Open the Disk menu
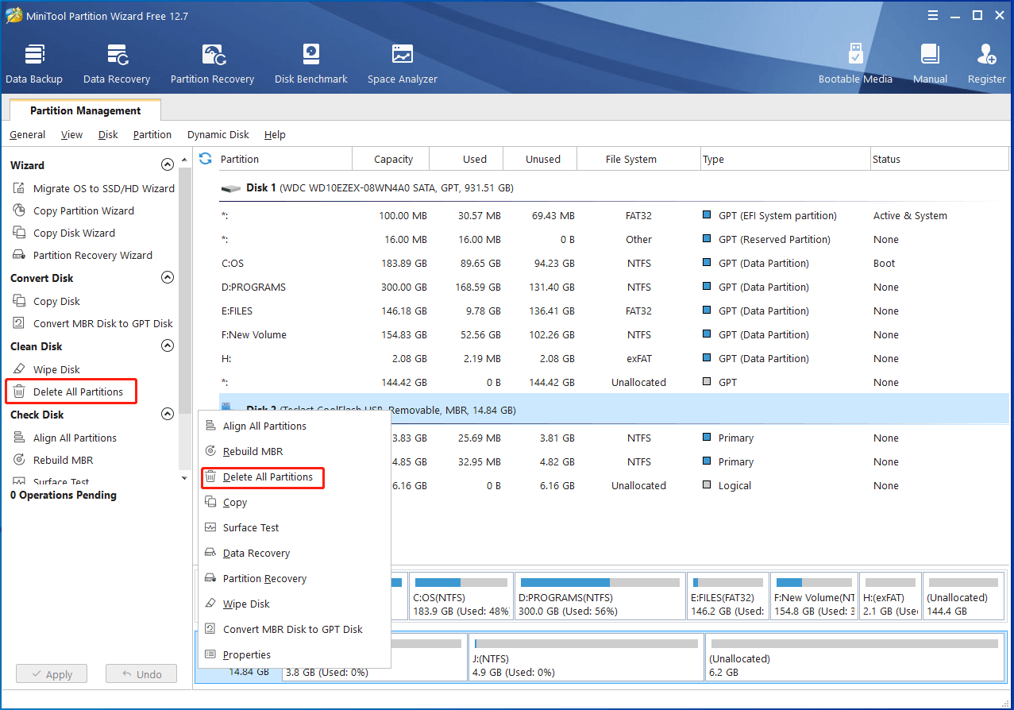 click(x=108, y=134)
